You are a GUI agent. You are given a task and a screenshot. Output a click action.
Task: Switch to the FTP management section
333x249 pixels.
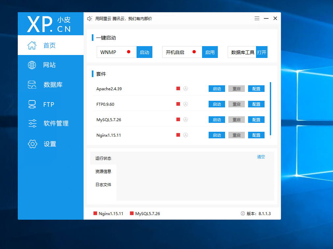pyautogui.click(x=47, y=104)
